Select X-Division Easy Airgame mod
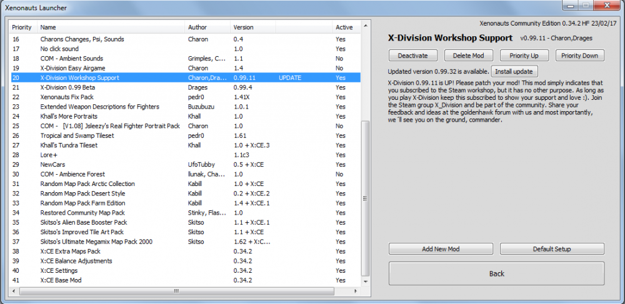The height and width of the screenshot is (304, 625). coord(186,68)
